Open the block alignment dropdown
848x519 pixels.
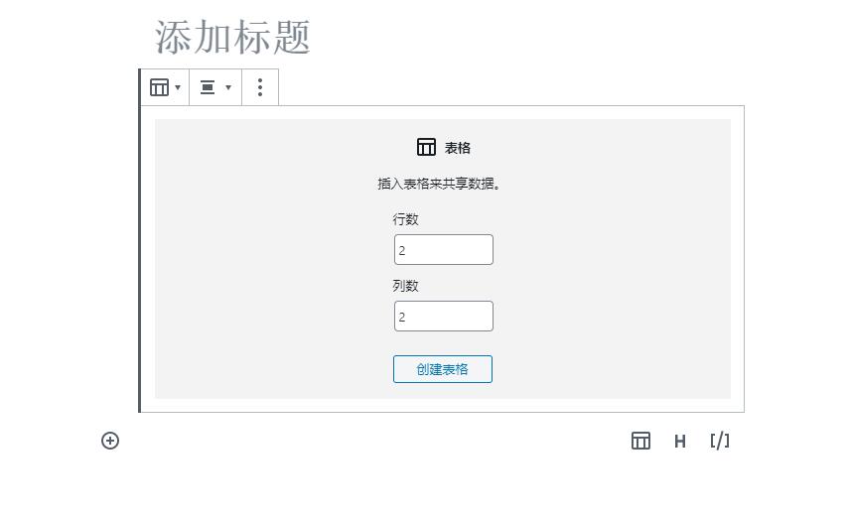tap(215, 87)
